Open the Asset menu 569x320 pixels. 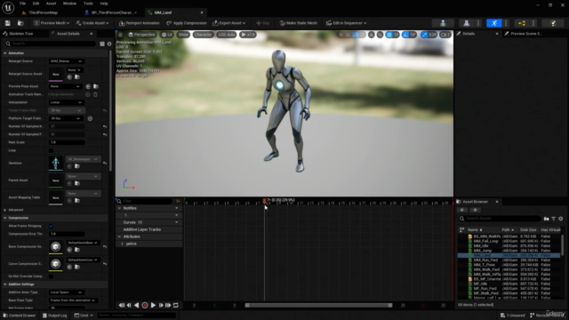(x=51, y=4)
